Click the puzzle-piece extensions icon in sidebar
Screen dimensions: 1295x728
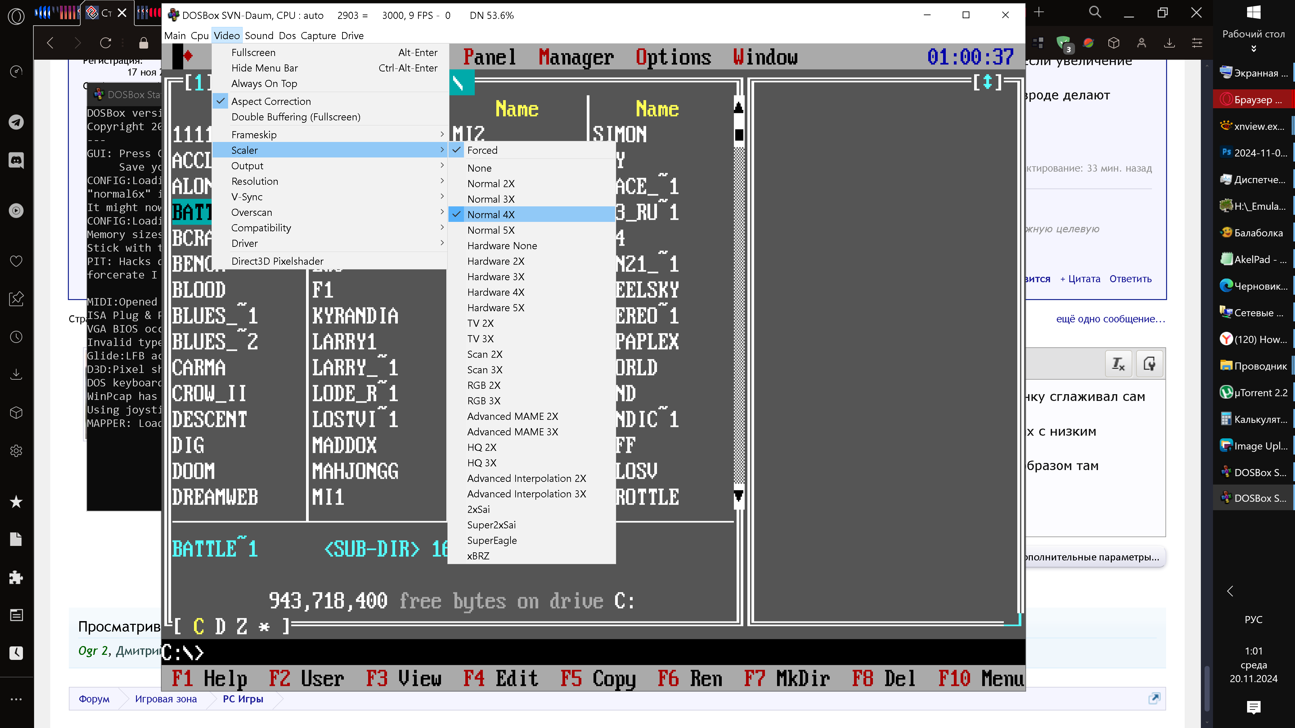point(16,577)
